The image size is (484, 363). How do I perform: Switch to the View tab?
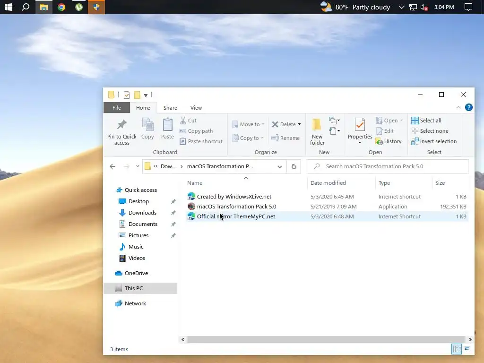[196, 108]
